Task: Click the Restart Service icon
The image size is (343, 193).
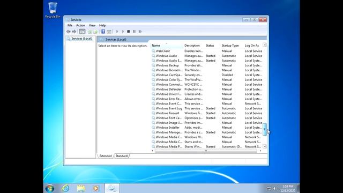Action: coord(140,32)
